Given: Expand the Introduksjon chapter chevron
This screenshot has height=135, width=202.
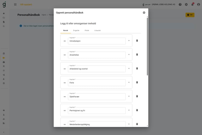Looking at the screenshot, I should click(x=129, y=41).
